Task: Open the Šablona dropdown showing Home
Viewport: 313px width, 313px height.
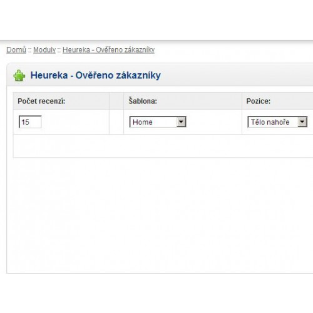Action: coord(158,122)
